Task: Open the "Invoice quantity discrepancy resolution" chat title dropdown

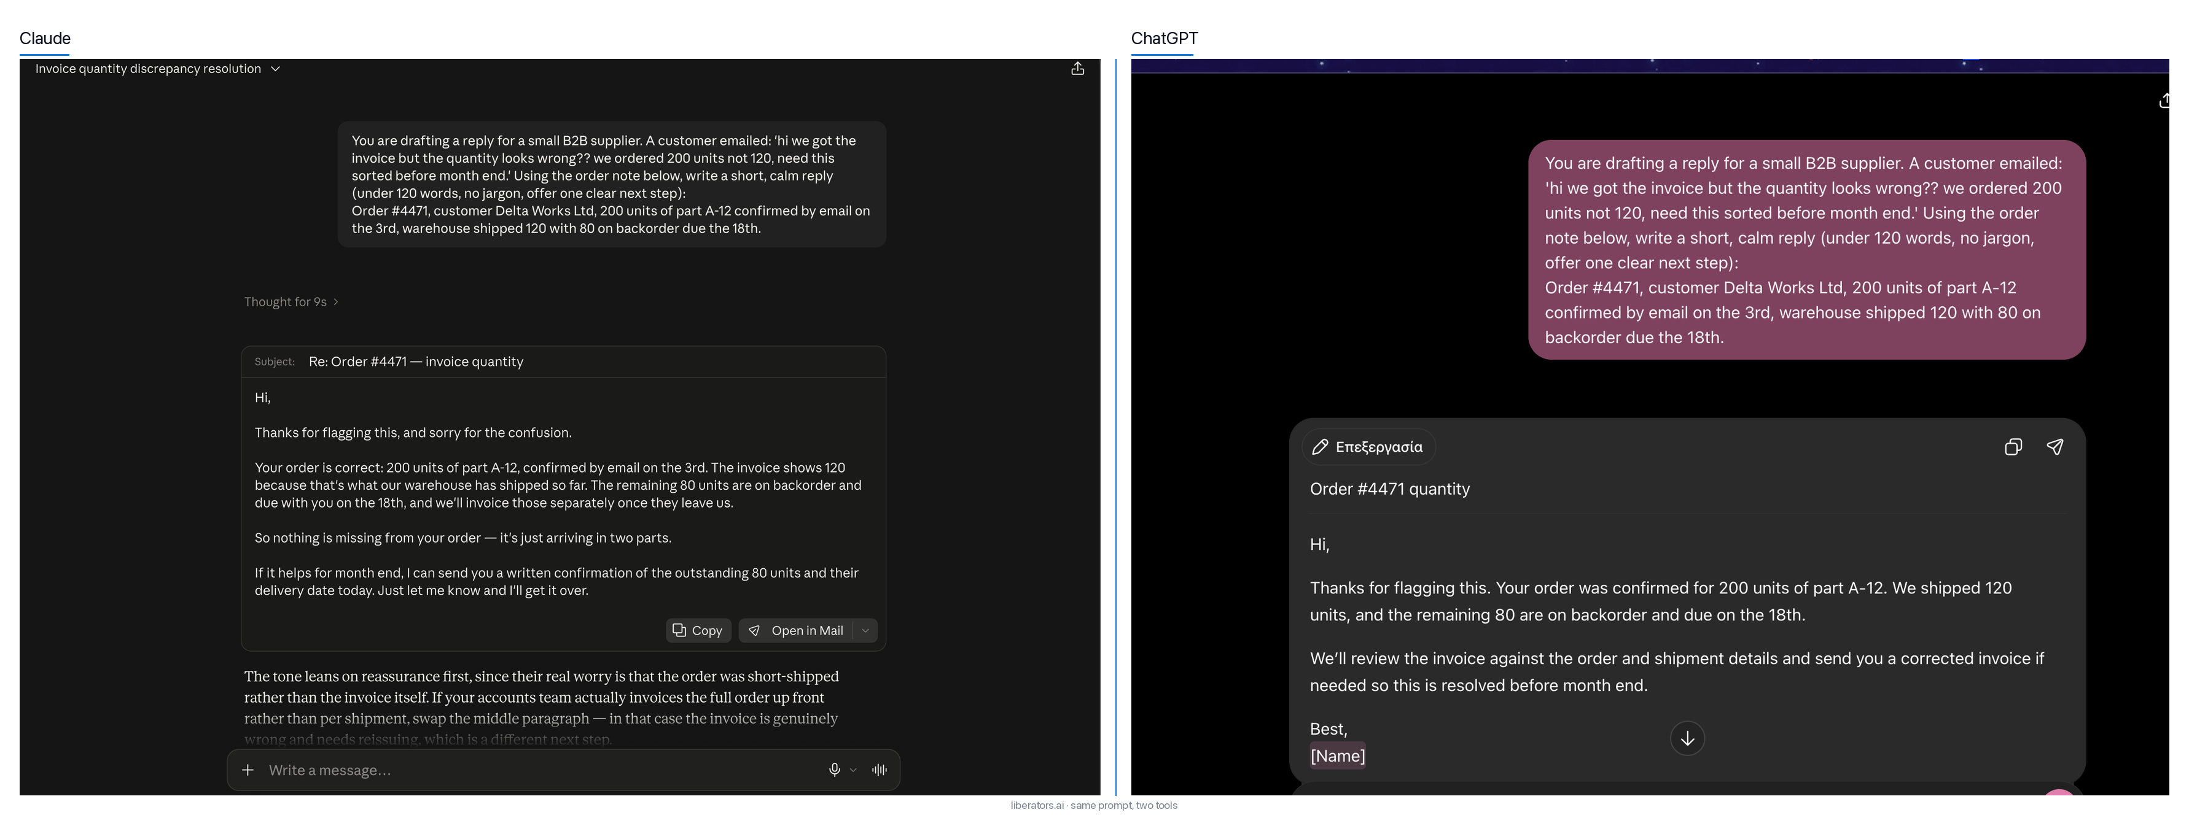Action: pos(158,69)
